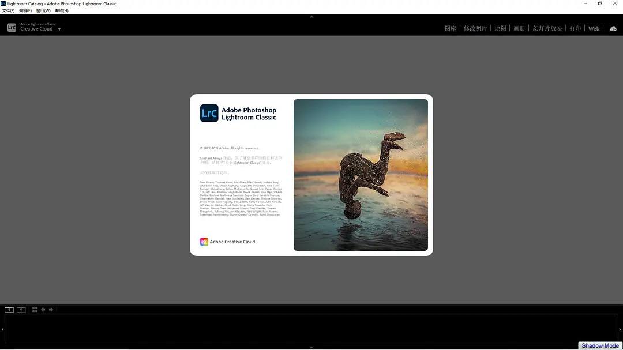This screenshot has height=350, width=623.
Task: Click the back arrow in the filmstrip toolbar
Action: (x=43, y=310)
